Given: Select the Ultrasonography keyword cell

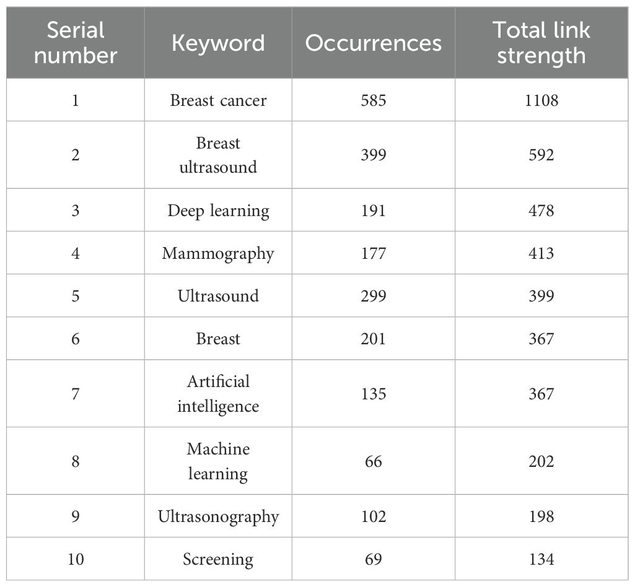Looking at the screenshot, I should tap(218, 516).
